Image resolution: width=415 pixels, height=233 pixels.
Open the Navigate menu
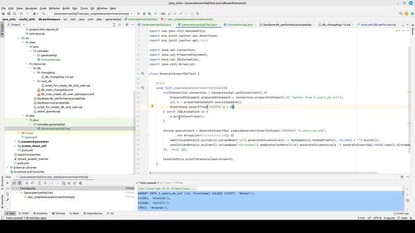(31, 8)
